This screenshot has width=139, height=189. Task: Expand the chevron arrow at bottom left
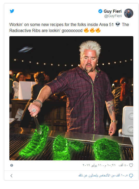point(11,176)
